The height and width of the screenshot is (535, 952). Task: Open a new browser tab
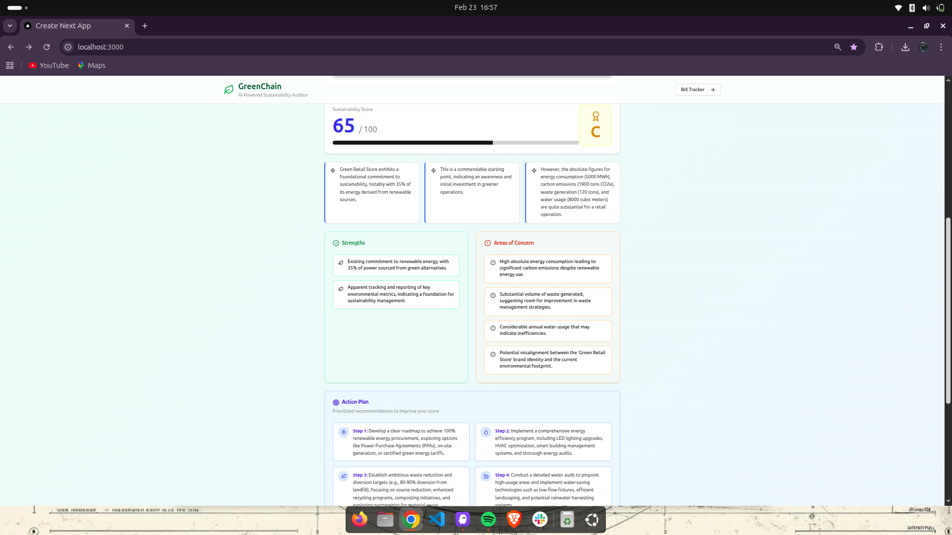tap(144, 26)
